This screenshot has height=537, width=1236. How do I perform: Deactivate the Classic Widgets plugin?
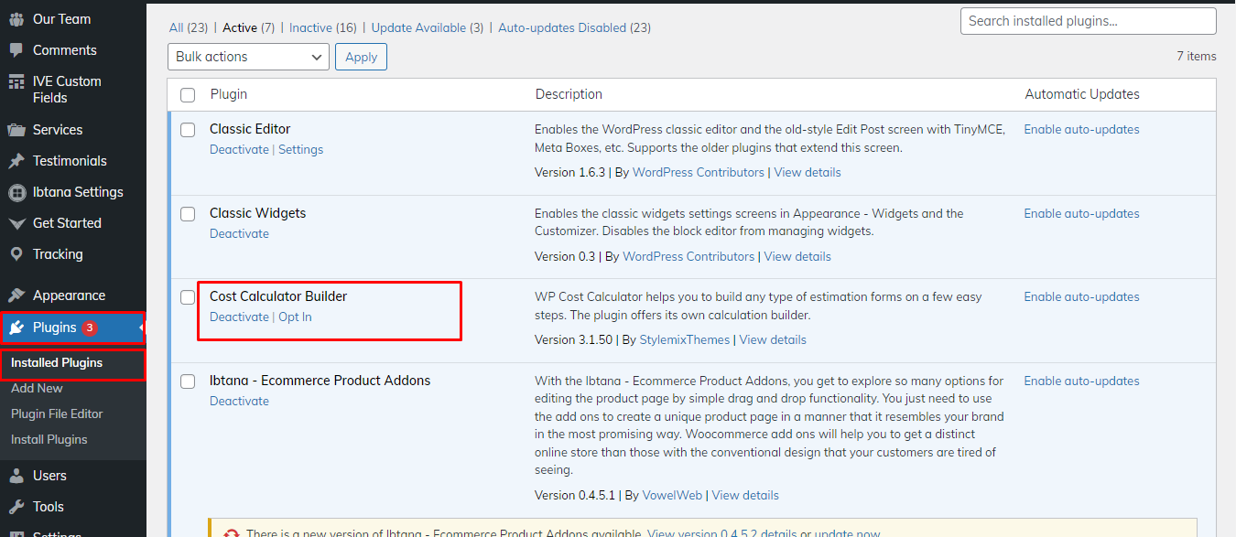click(239, 233)
